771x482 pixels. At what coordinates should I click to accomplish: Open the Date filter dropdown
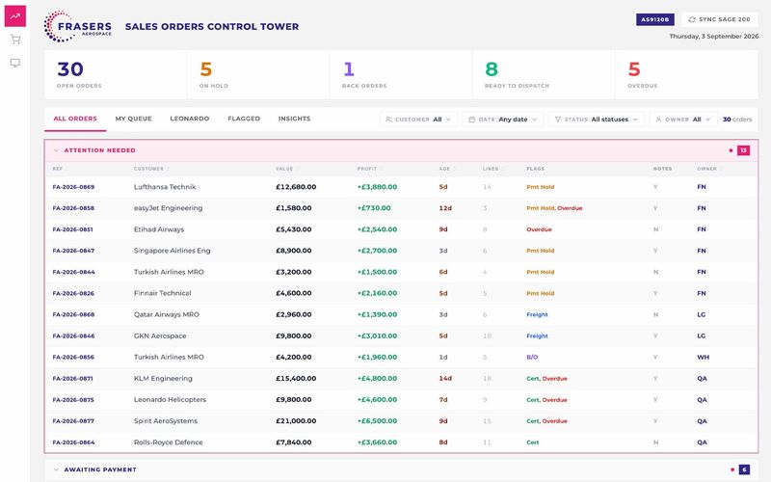pyautogui.click(x=502, y=120)
